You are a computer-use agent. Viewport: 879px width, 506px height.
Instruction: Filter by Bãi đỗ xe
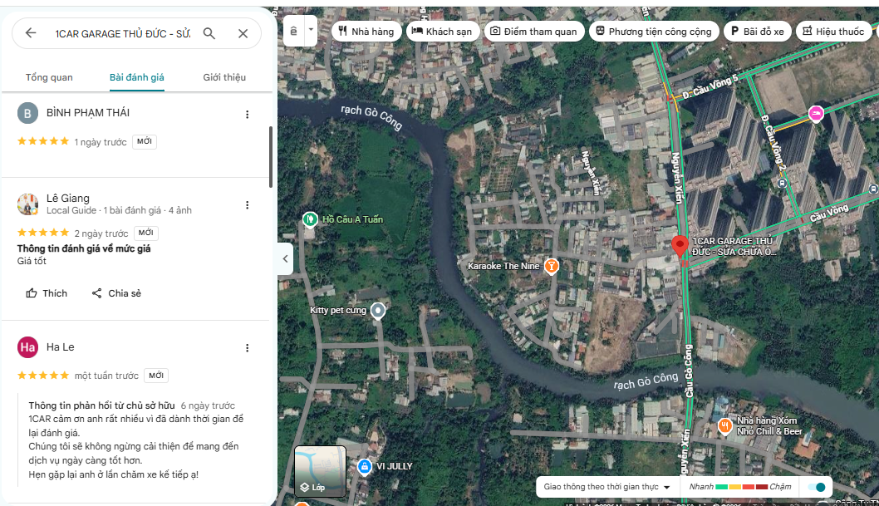point(758,32)
